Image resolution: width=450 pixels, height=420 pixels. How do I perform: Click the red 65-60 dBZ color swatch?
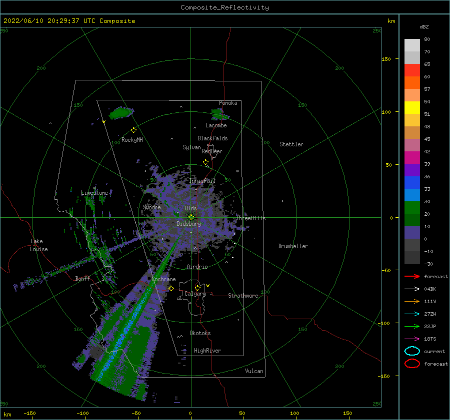click(412, 70)
